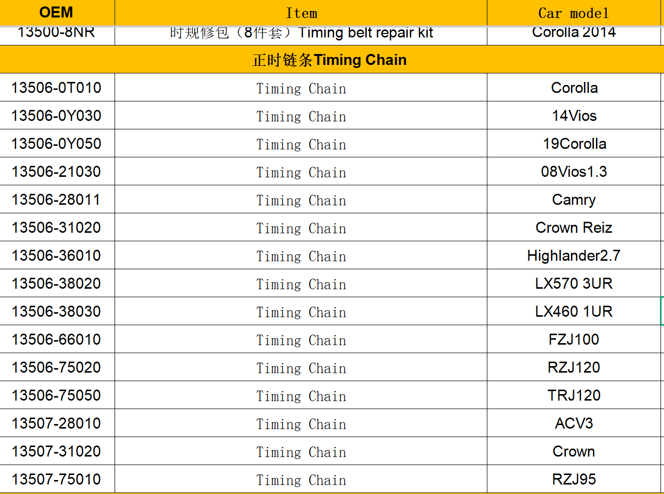
Task: Select the Timing belt repair kit cell
Action: click(301, 34)
